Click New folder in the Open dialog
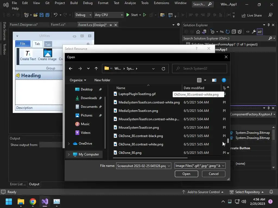This screenshot has width=278, height=208. coord(102,80)
